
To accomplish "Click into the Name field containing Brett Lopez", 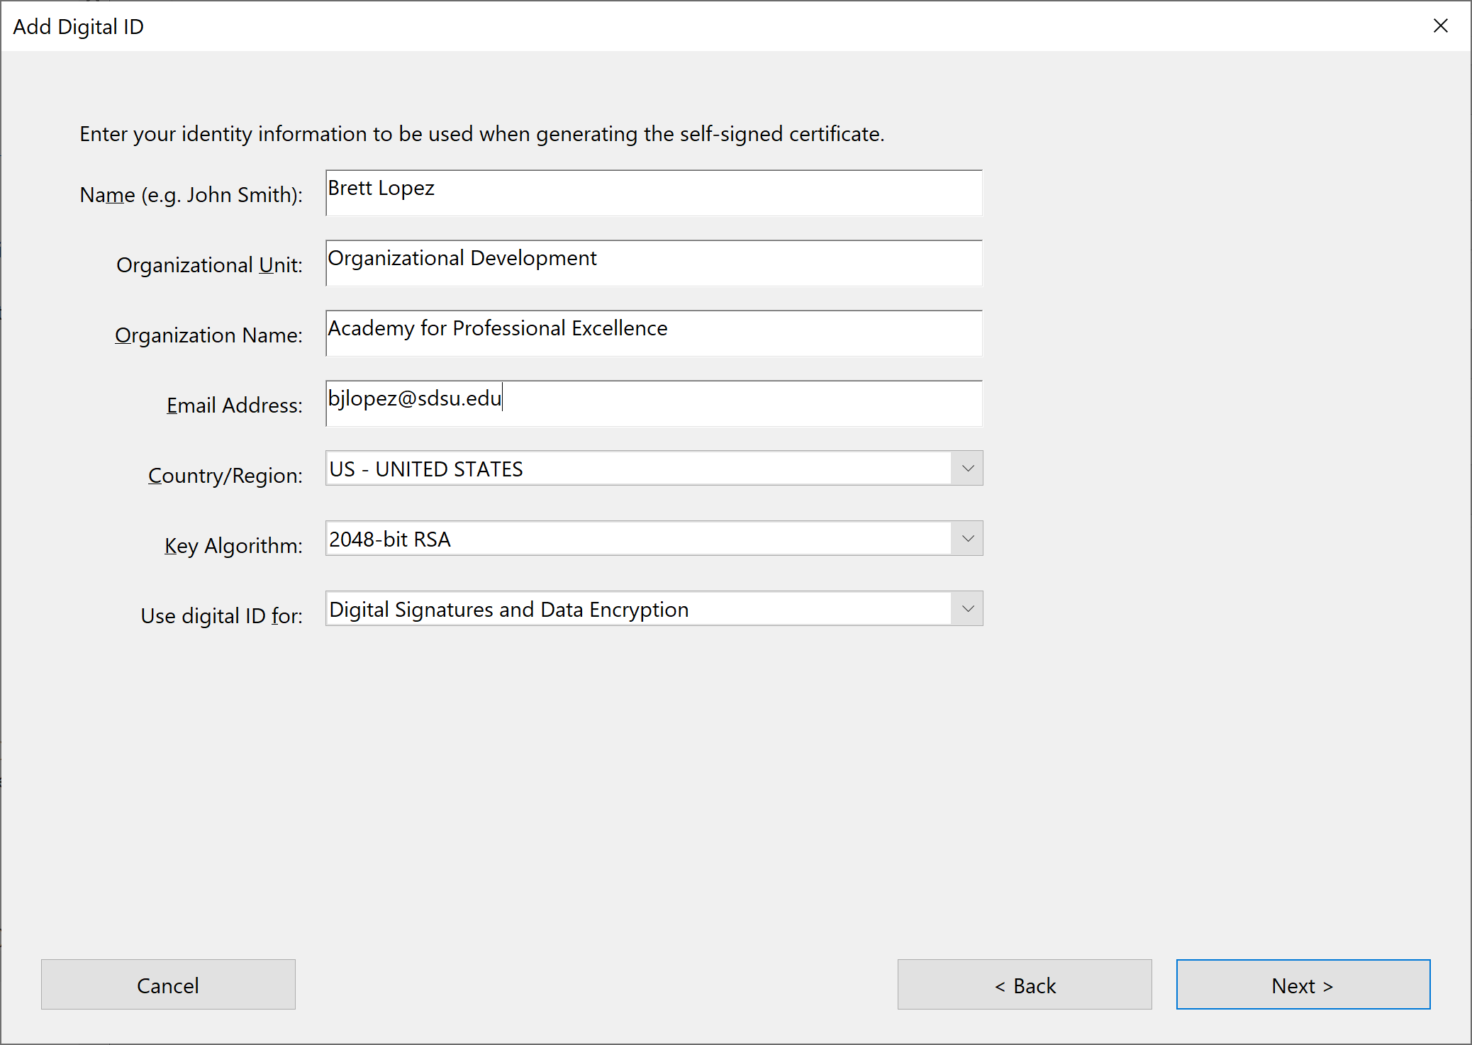I will pyautogui.click(x=653, y=193).
